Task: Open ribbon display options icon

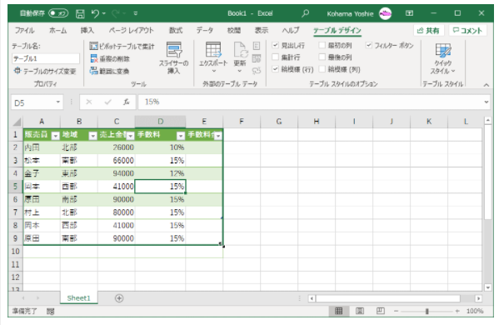Action: (409, 13)
